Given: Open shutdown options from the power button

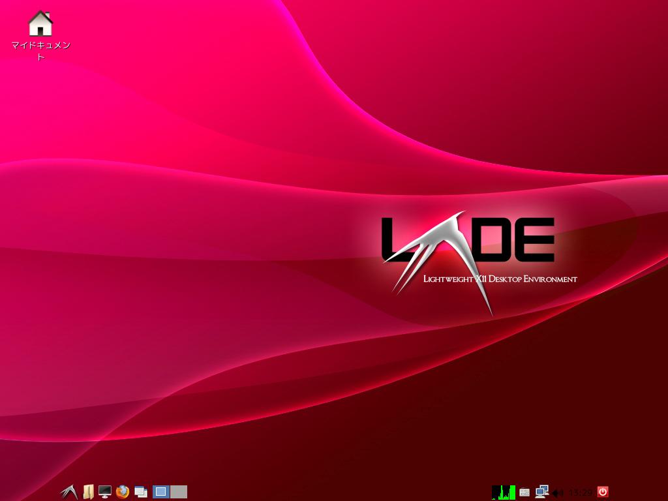Looking at the screenshot, I should pos(602,492).
